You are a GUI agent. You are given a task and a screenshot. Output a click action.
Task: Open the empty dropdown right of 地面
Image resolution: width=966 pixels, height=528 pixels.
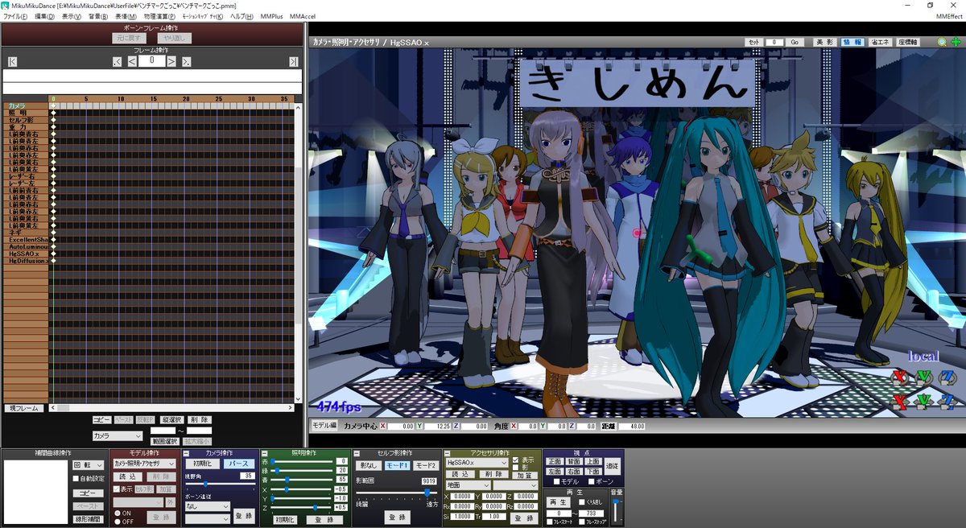tap(514, 485)
